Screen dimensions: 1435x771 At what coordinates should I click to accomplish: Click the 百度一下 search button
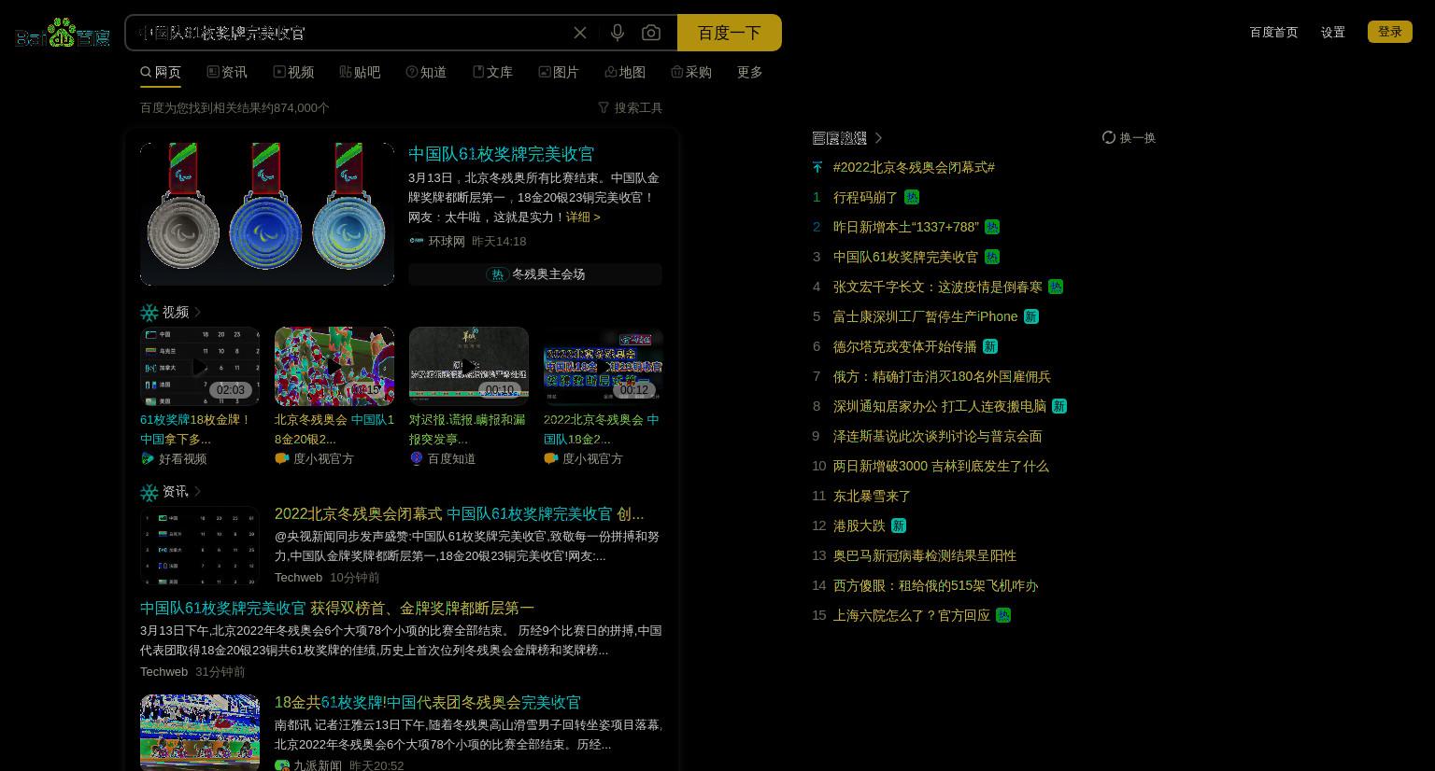(x=730, y=33)
